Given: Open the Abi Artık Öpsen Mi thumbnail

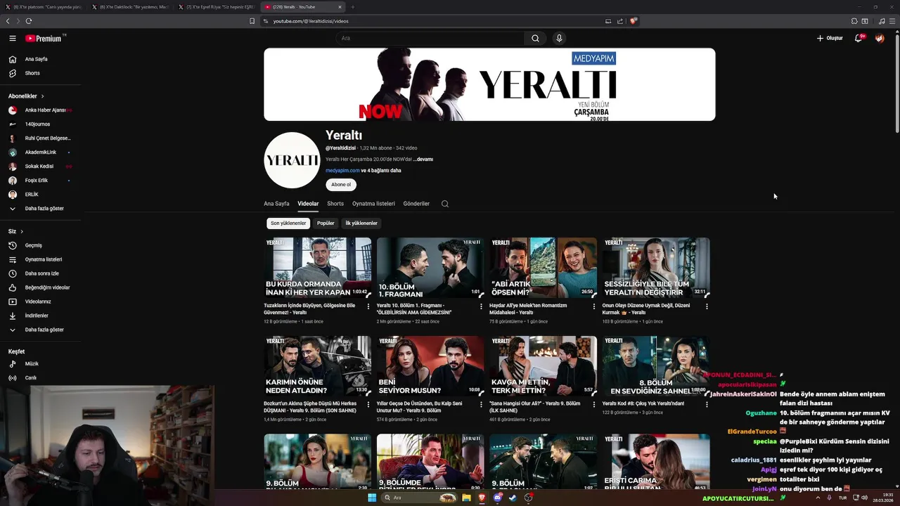Looking at the screenshot, I should [543, 268].
